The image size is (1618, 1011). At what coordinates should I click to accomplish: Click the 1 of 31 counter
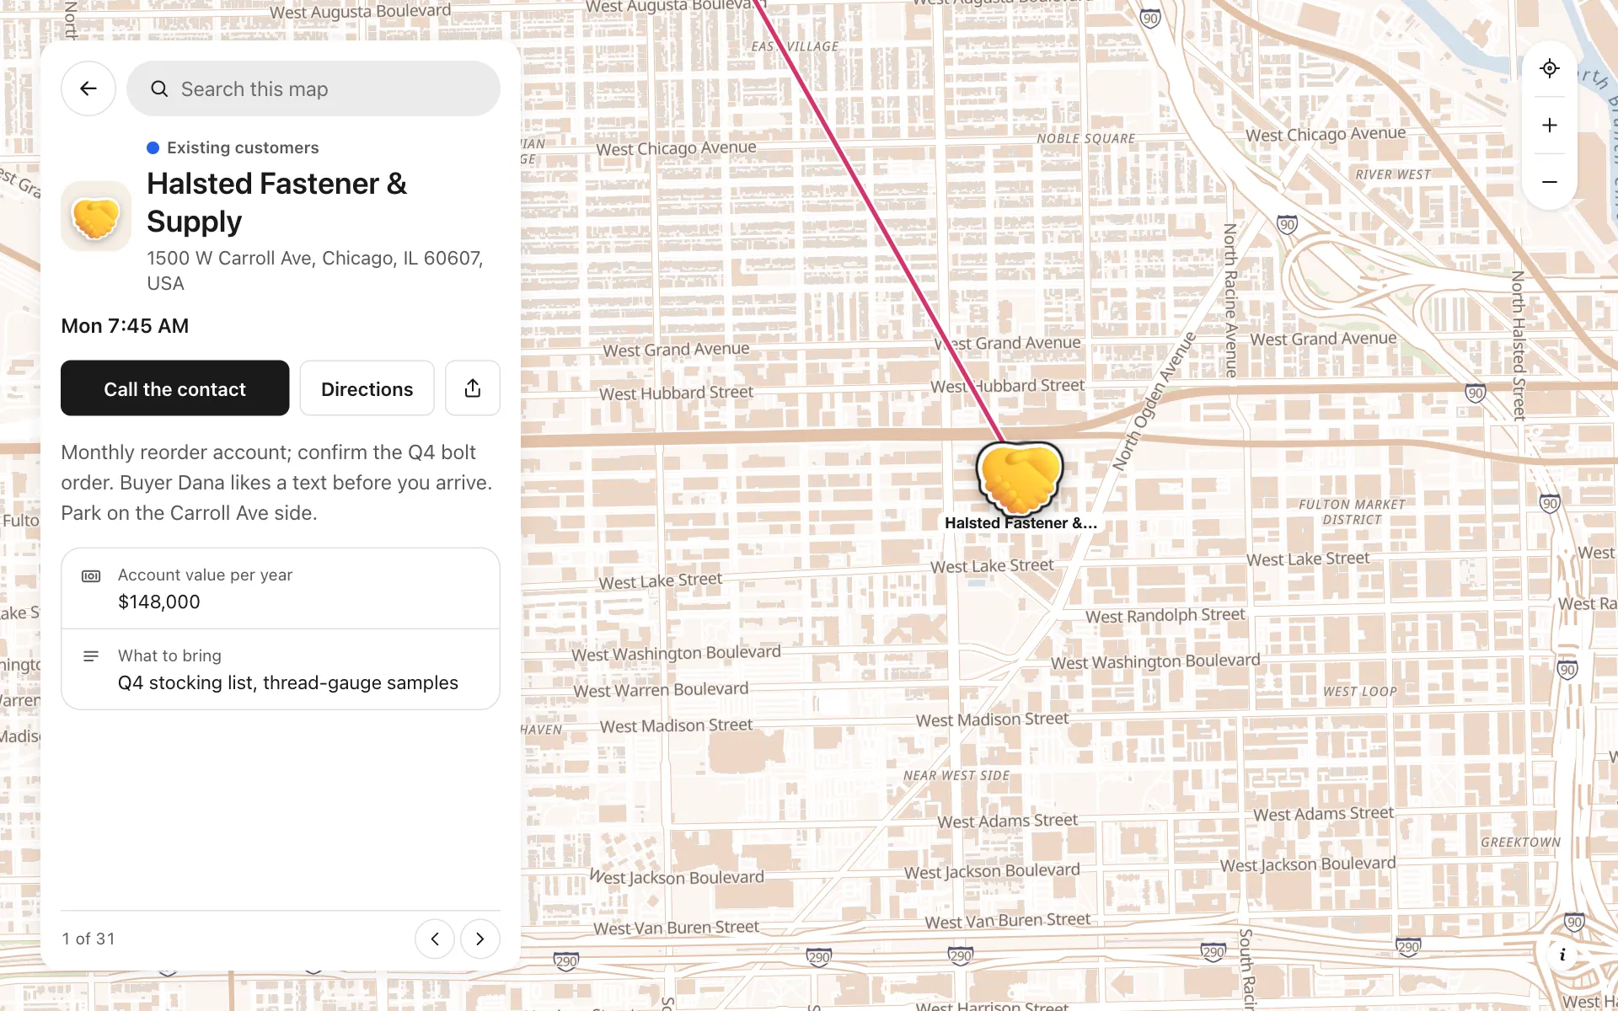88,939
